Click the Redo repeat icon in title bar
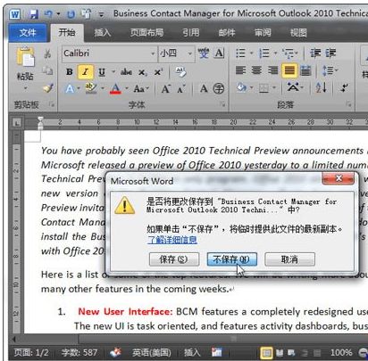368x361 pixels. pyautogui.click(x=71, y=14)
